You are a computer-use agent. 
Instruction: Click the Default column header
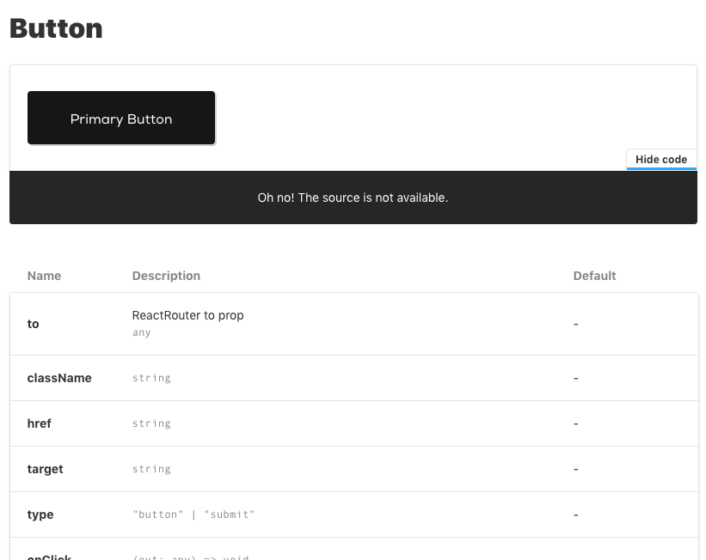pos(594,276)
